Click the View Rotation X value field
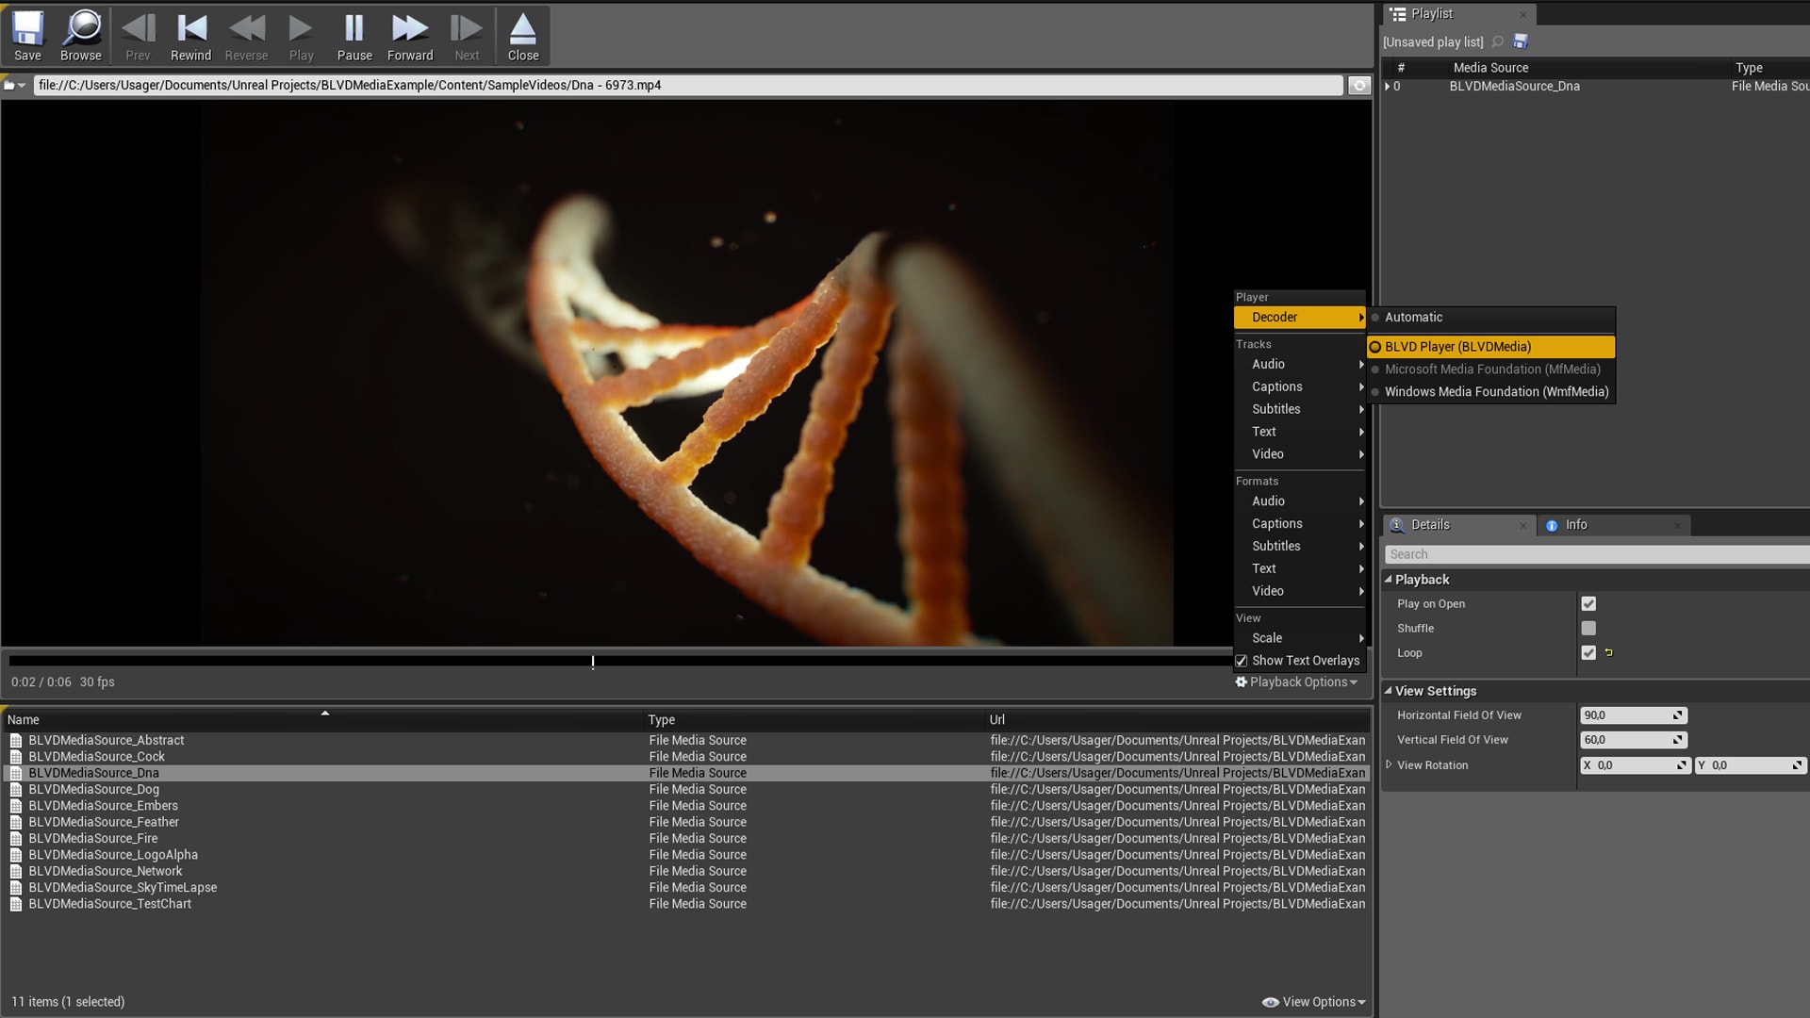This screenshot has height=1018, width=1810. [1635, 765]
